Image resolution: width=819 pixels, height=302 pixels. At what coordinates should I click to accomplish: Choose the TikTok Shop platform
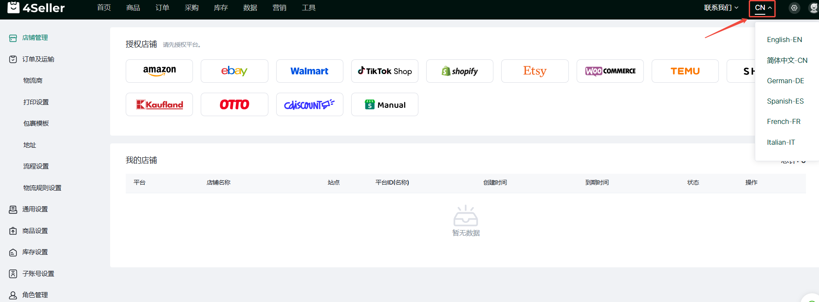385,71
